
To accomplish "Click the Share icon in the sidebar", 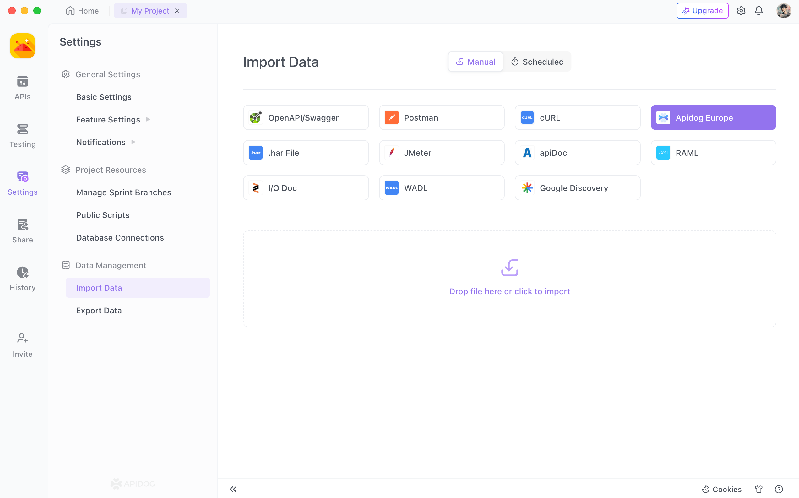I will [x=22, y=230].
